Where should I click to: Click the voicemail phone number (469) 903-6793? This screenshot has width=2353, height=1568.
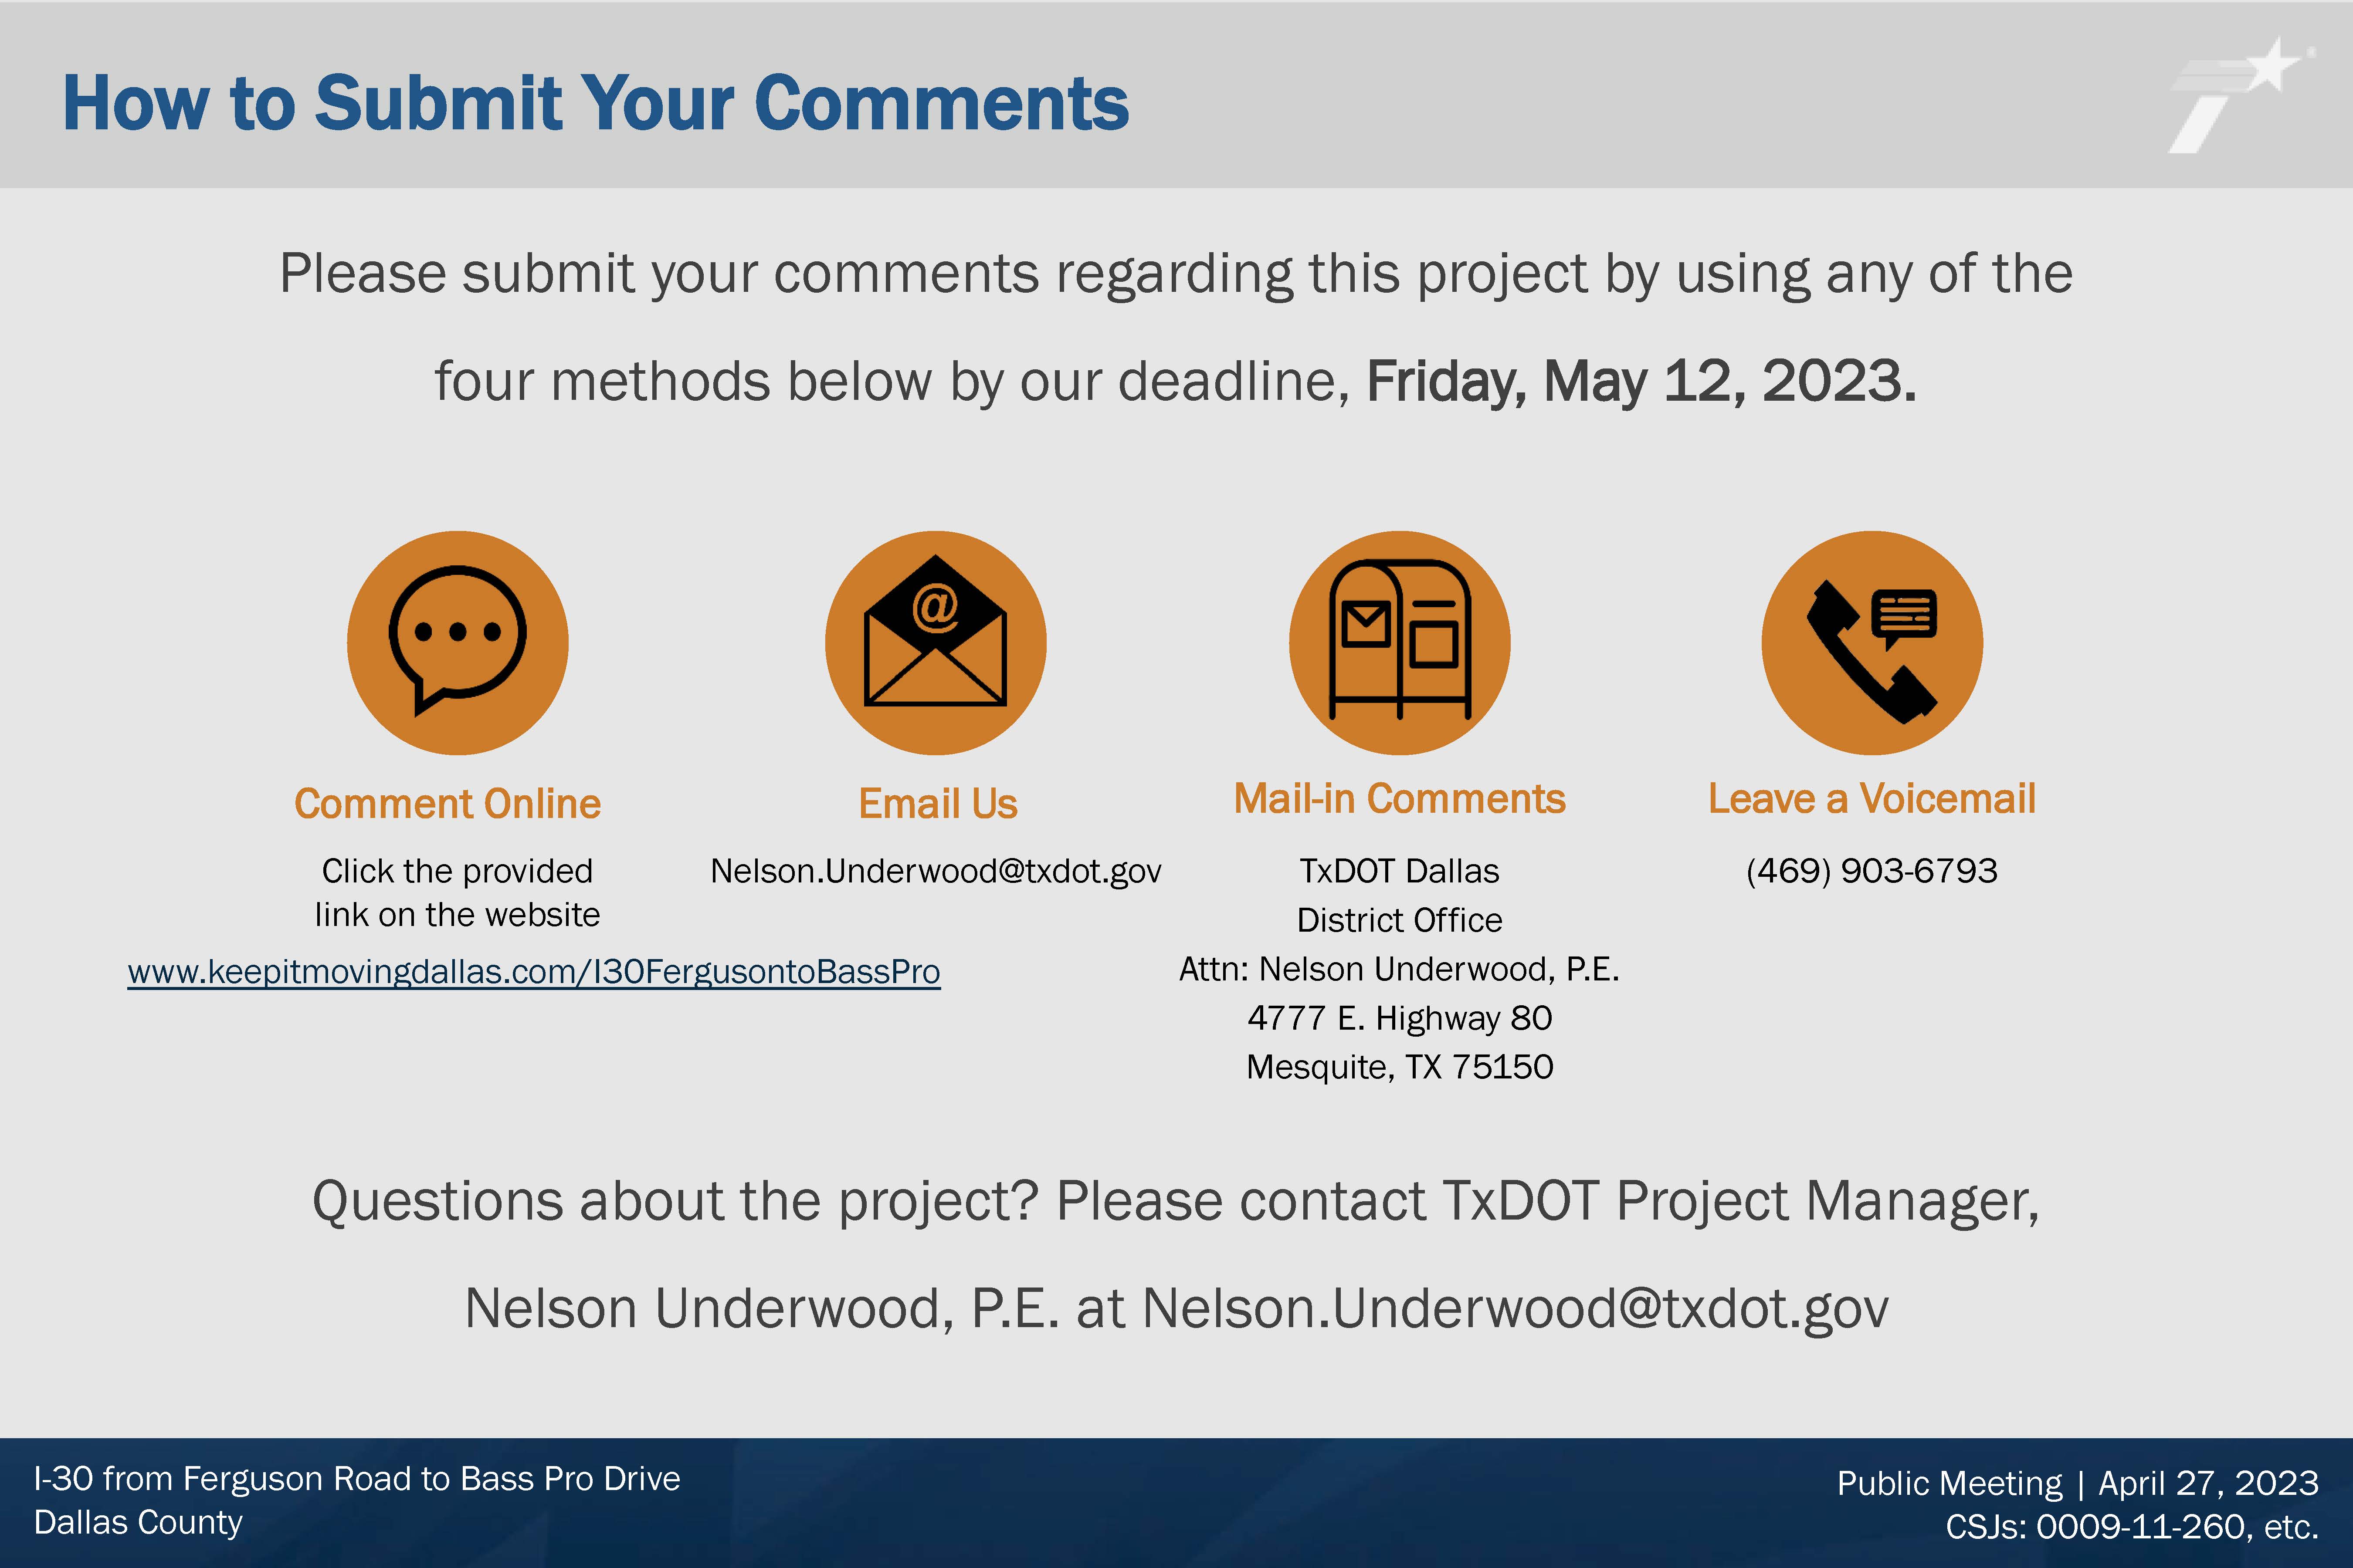pyautogui.click(x=1872, y=871)
